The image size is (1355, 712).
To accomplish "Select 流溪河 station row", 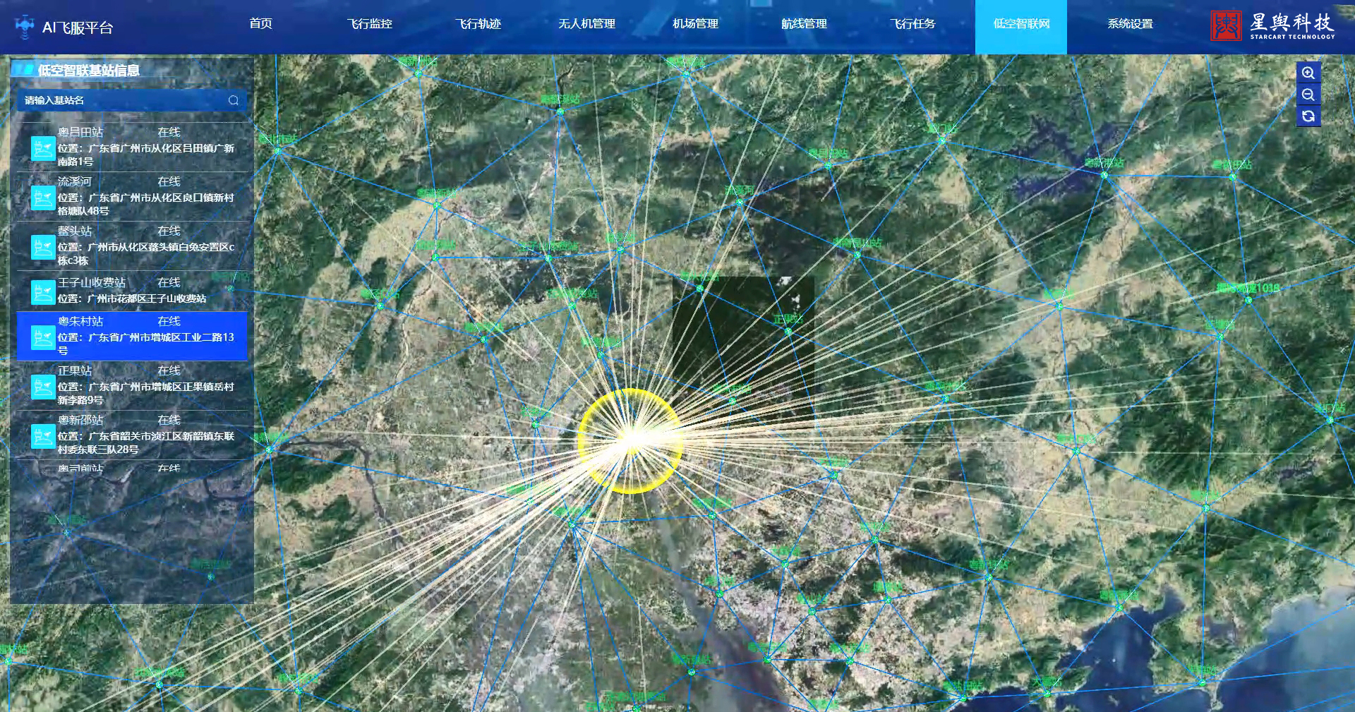I will tap(133, 196).
